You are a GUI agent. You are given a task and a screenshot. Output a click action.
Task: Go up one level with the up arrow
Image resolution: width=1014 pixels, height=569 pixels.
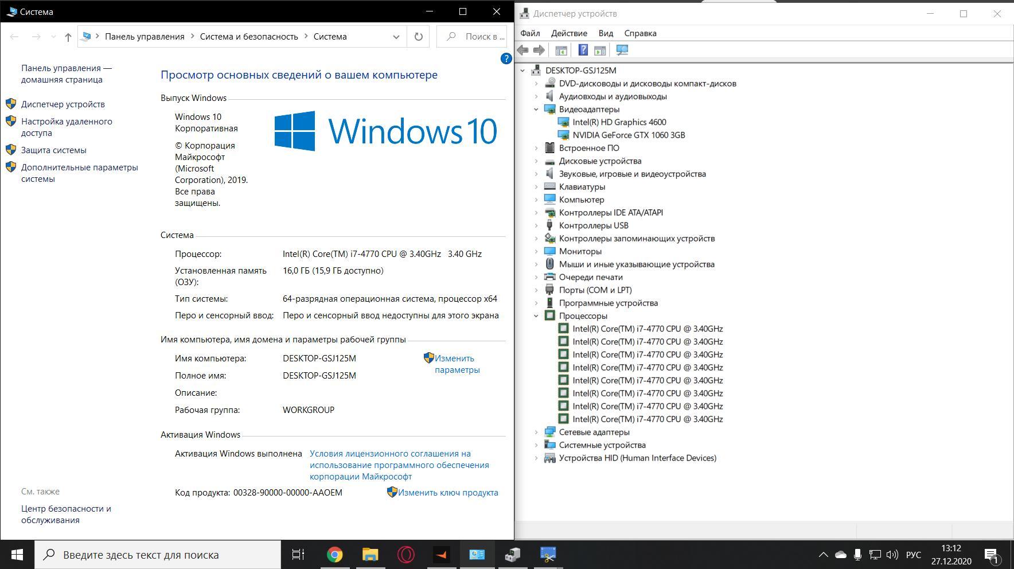coord(68,37)
